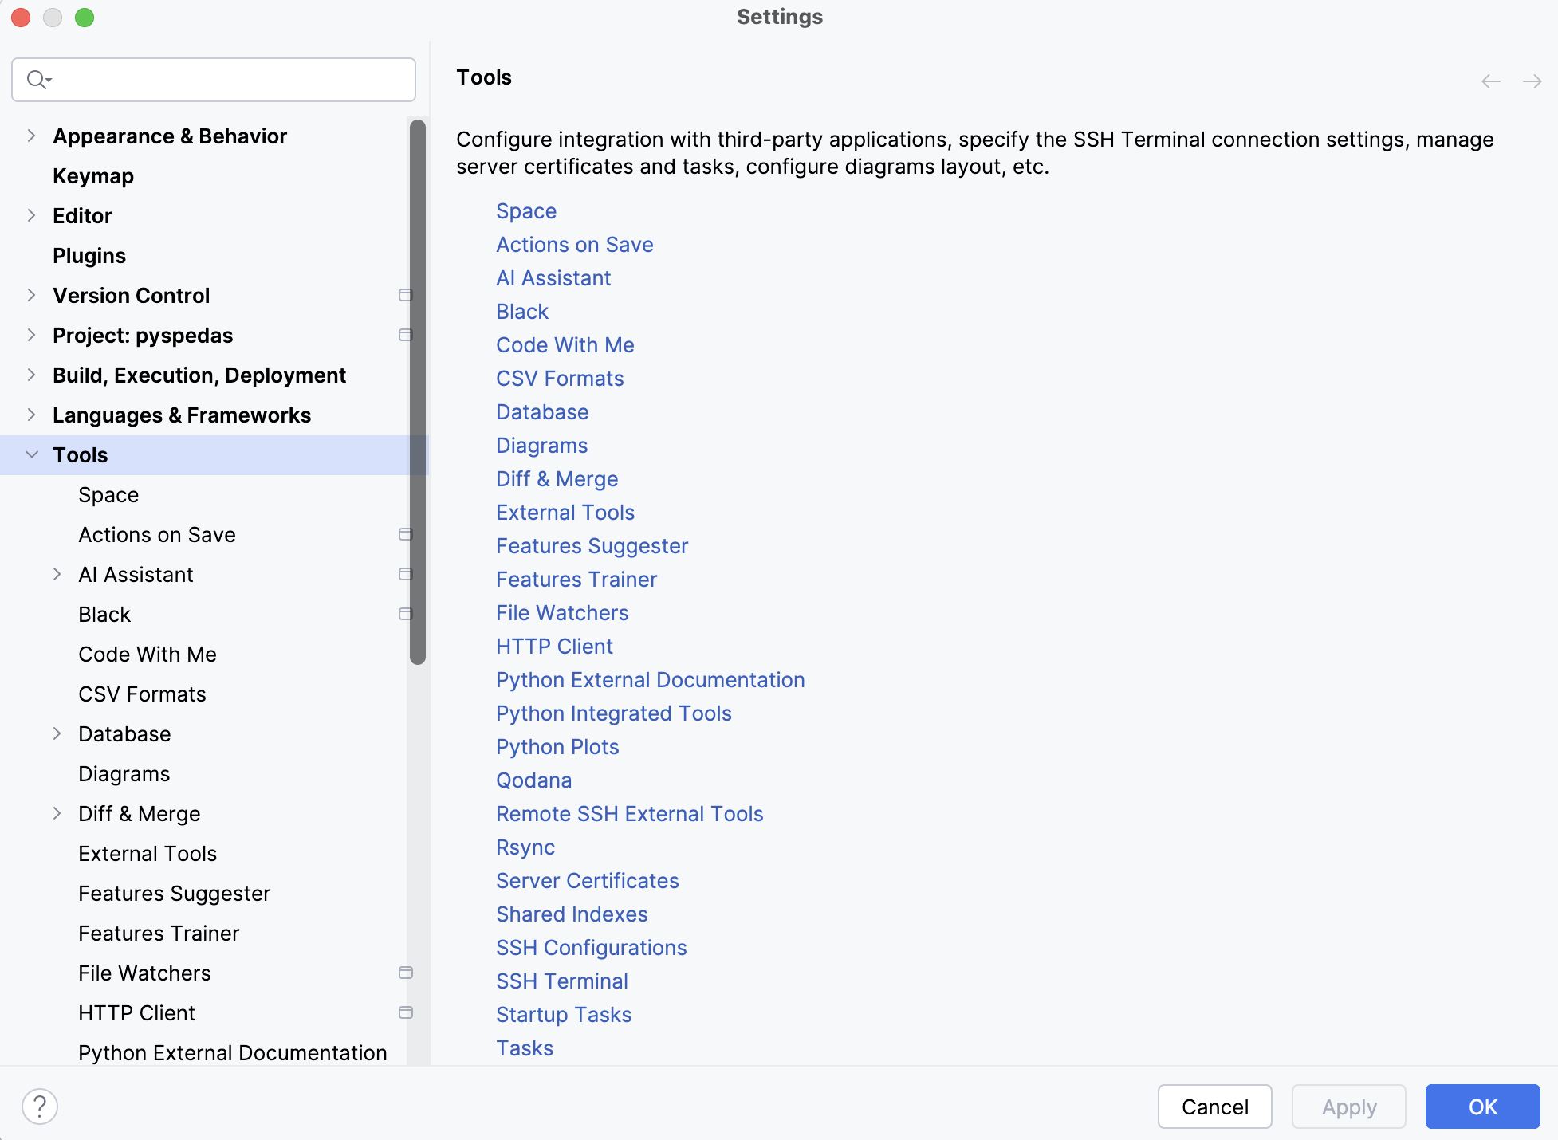The height and width of the screenshot is (1140, 1558).
Task: Click the project-level icon beside AI Assistant
Action: pyautogui.click(x=405, y=574)
